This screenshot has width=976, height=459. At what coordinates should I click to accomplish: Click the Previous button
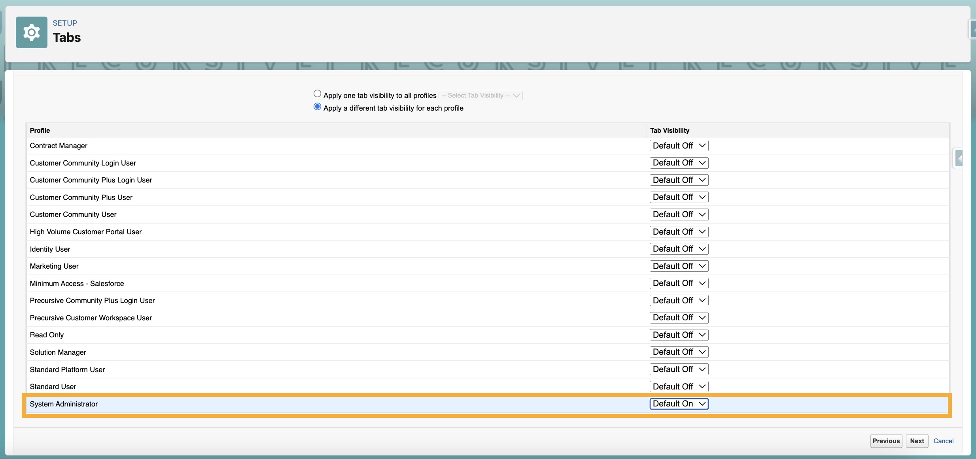[x=886, y=441]
